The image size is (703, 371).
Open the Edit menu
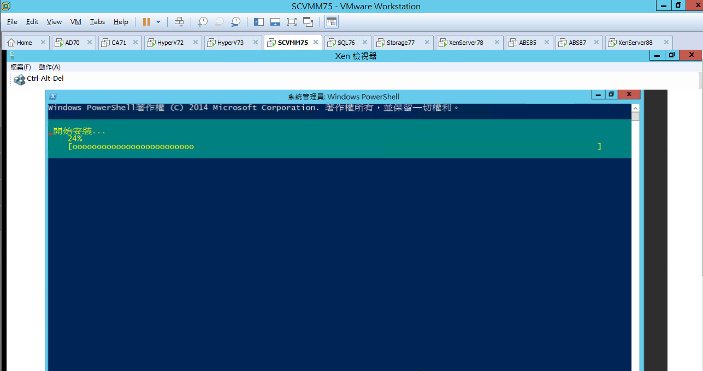32,22
